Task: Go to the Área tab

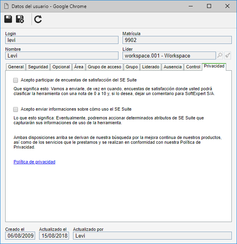Action: [79, 67]
